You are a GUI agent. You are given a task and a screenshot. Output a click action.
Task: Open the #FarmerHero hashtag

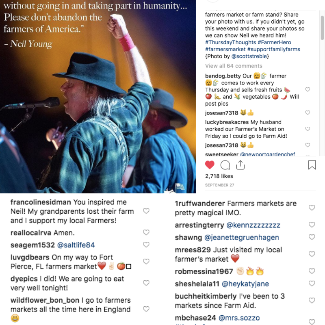[274, 42]
